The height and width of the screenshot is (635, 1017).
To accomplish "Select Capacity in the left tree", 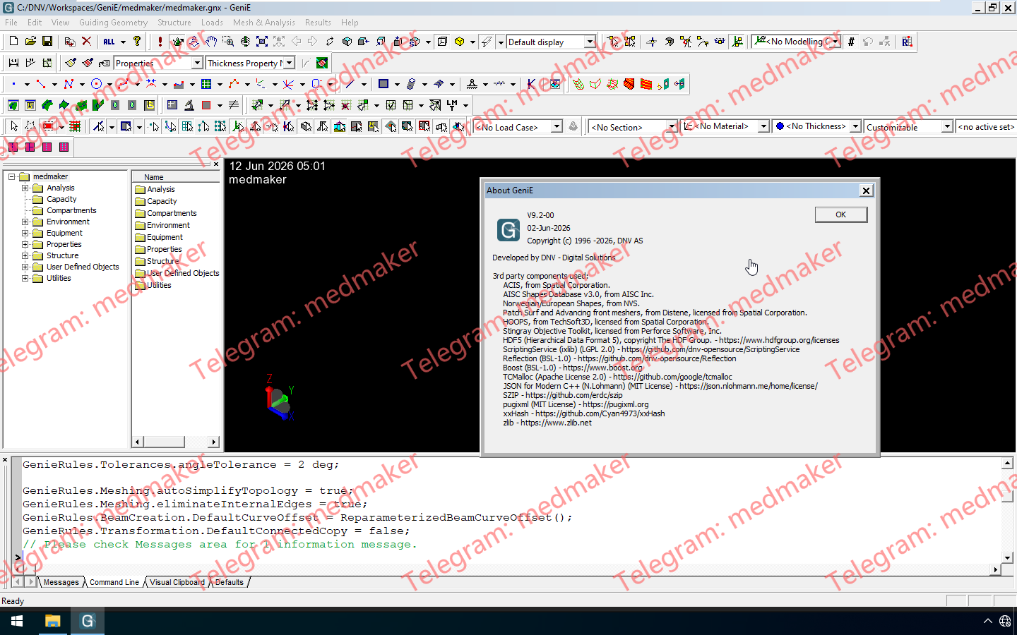I will coord(61,199).
